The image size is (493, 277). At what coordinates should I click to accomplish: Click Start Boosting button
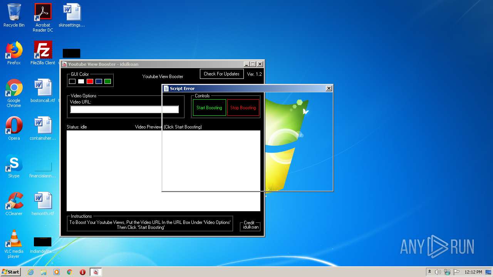(x=209, y=108)
